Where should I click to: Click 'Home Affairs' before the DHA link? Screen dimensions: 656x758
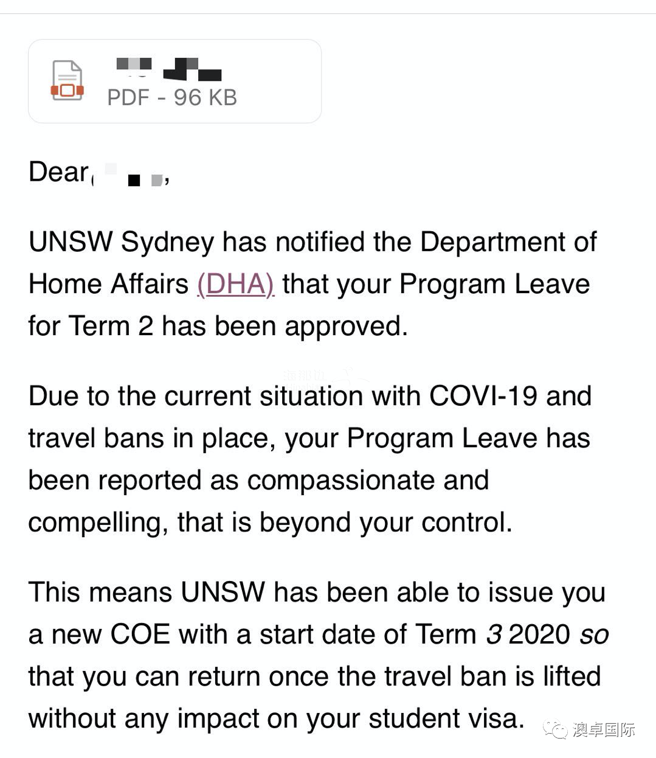pyautogui.click(x=109, y=284)
